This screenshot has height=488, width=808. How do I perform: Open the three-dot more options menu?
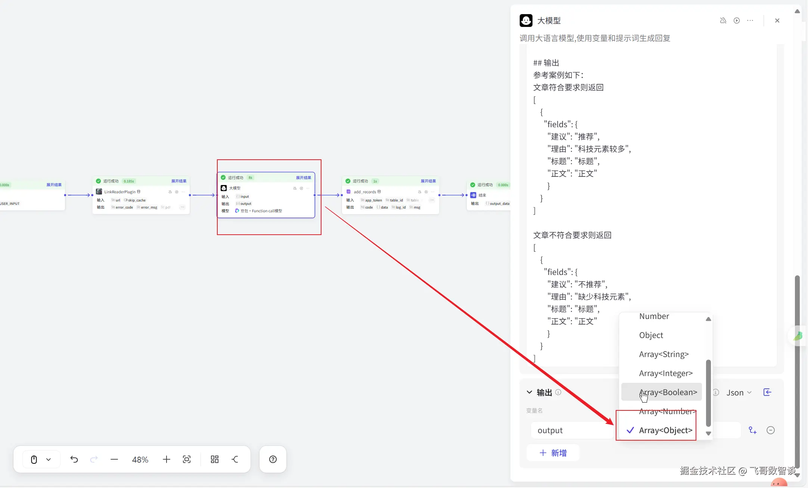coord(750,21)
